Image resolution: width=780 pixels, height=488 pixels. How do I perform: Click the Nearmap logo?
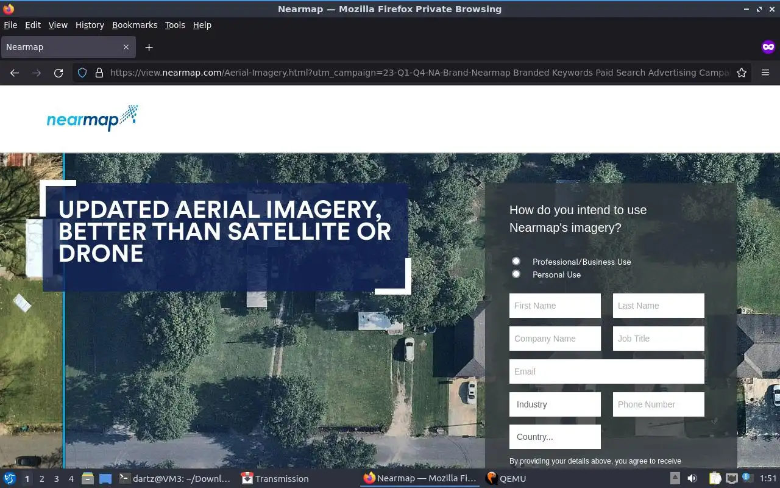coord(93,118)
